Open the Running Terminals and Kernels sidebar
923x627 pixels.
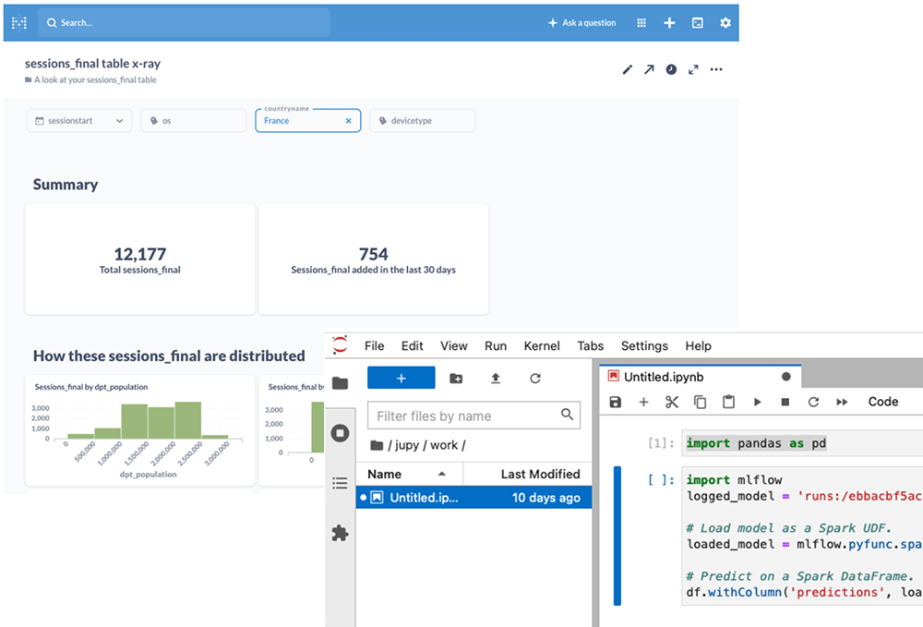340,433
